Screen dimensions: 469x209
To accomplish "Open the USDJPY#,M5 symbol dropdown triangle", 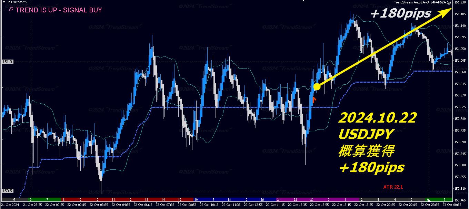I will [3, 2].
